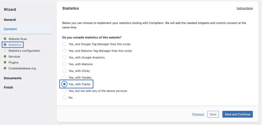Go back via Previous link
Image resolution: width=262 pixels, height=125 pixels.
(198, 114)
